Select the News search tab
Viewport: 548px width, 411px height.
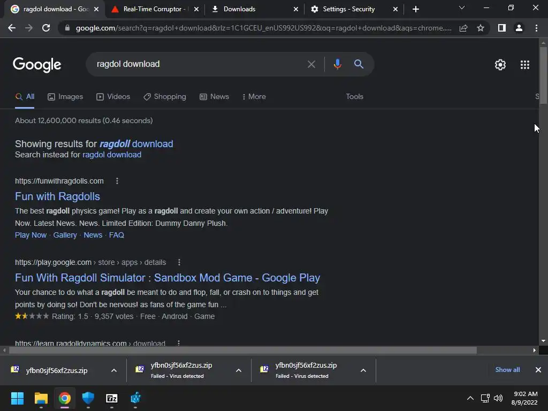[x=214, y=97]
